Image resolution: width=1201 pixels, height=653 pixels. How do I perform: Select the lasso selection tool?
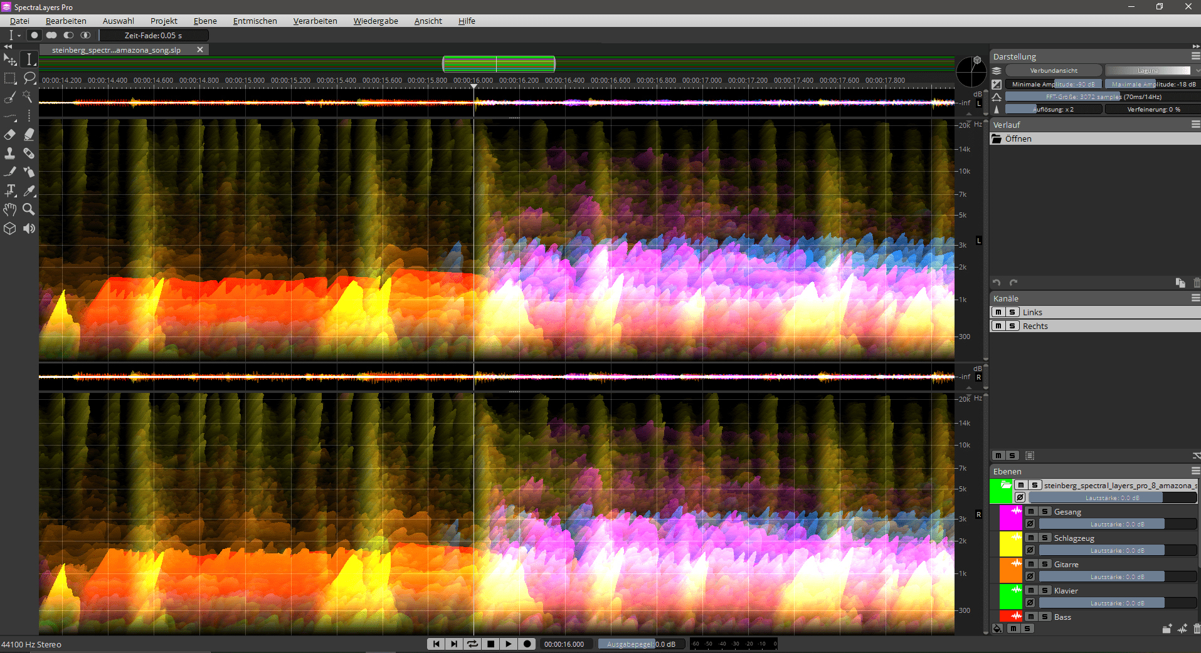pos(29,78)
